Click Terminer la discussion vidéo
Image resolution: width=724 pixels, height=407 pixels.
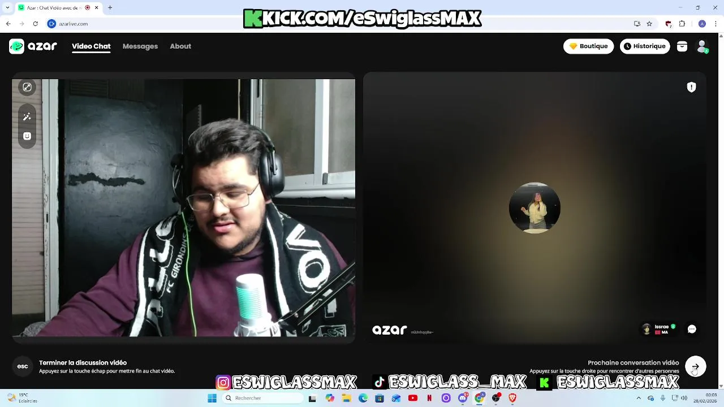pyautogui.click(x=83, y=363)
